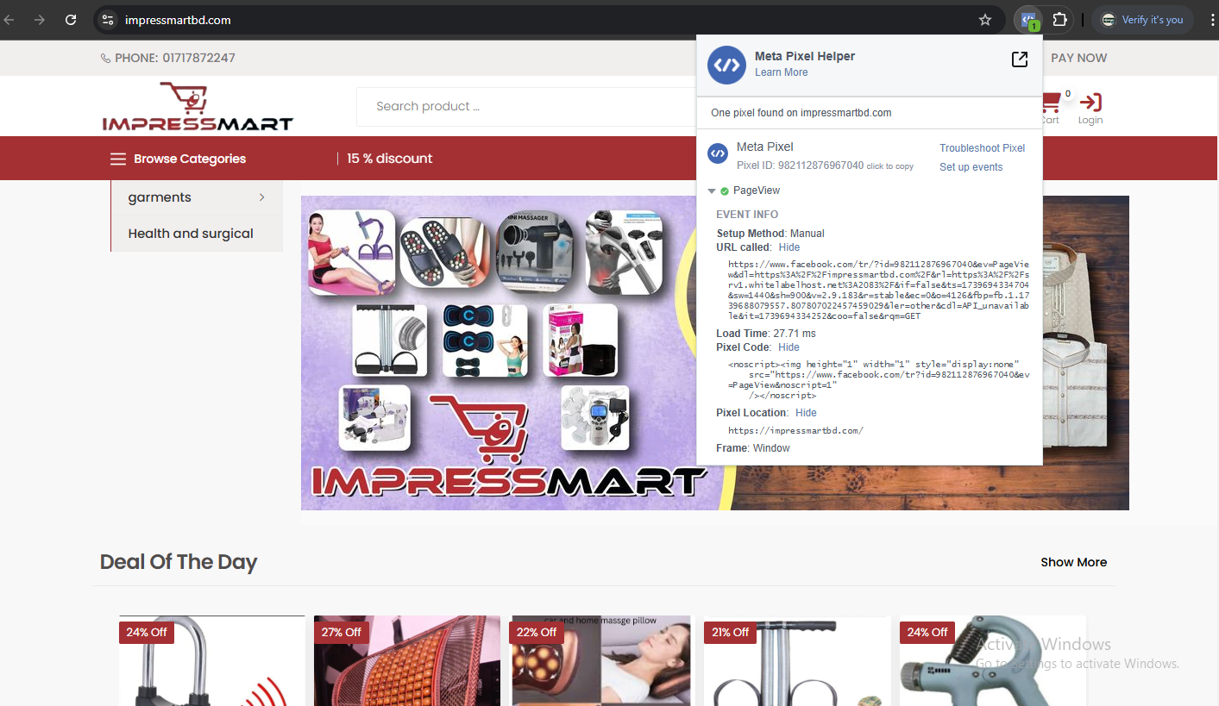Image resolution: width=1219 pixels, height=706 pixels.
Task: Expand the garments category chevron
Action: pos(261,197)
